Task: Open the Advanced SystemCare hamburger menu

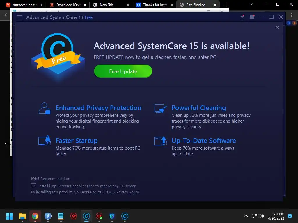Action: [19, 17]
